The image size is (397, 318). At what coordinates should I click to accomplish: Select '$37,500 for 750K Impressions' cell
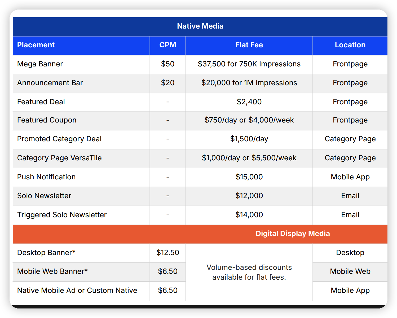click(x=249, y=64)
